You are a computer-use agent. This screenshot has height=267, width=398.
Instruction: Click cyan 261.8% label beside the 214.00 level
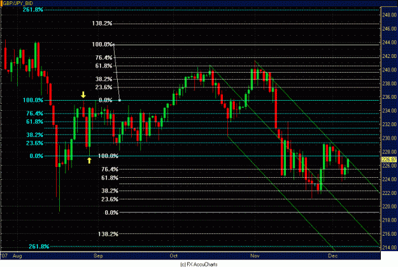click(39, 247)
